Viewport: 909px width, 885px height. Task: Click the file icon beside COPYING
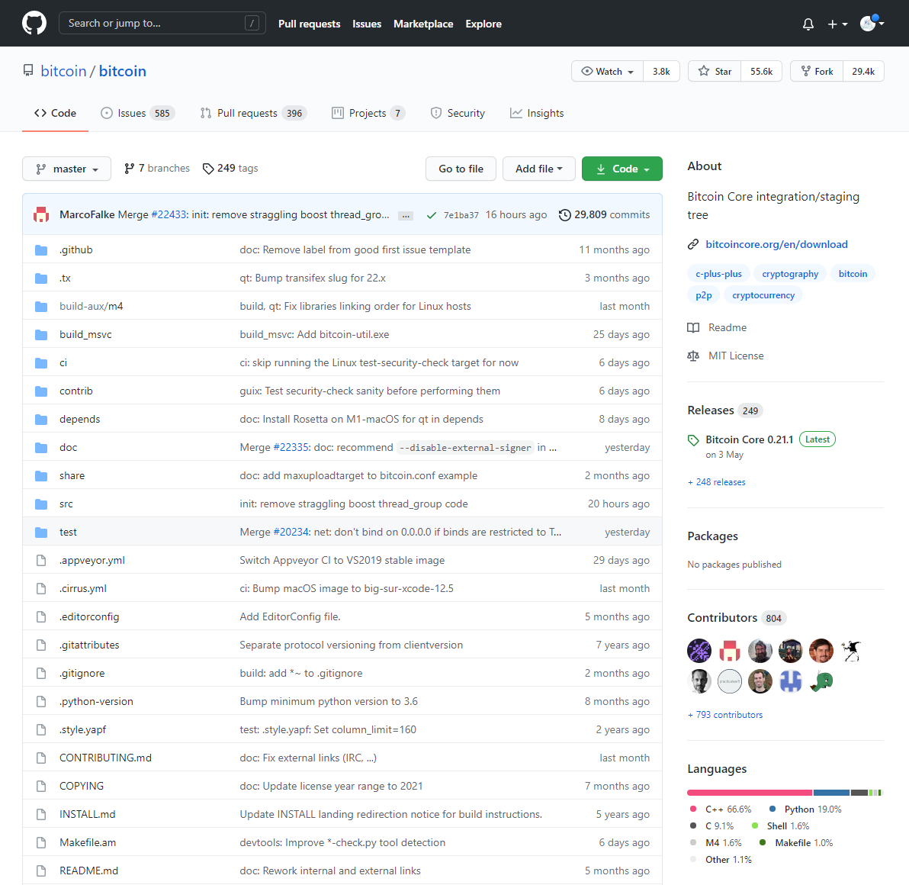pos(41,787)
